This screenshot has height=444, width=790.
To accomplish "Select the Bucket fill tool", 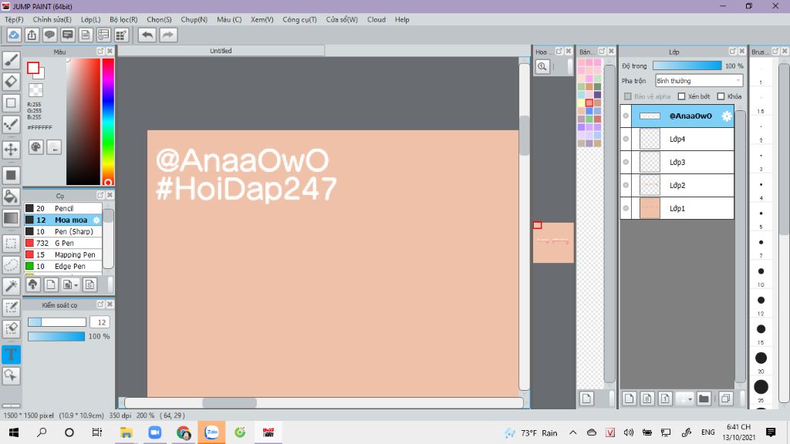I will (11, 197).
